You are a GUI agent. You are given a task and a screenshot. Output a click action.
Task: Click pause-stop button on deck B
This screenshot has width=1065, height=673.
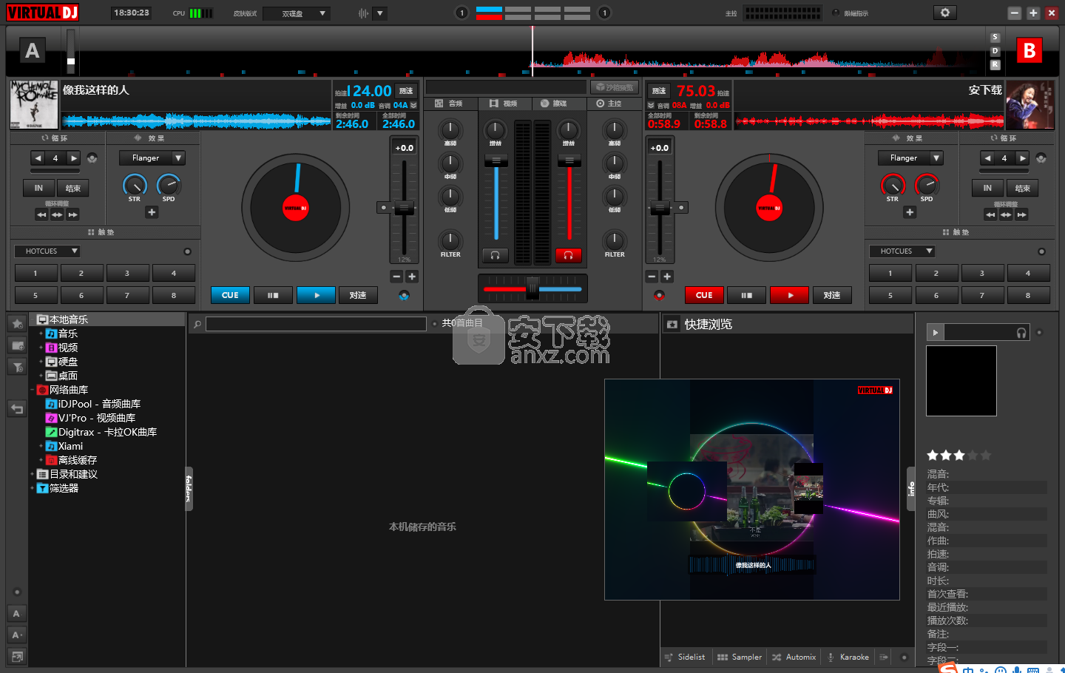point(747,295)
